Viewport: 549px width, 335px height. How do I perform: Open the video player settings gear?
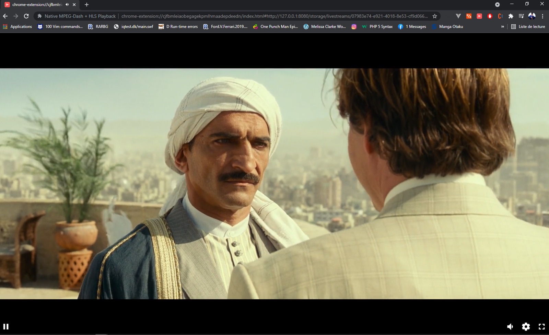pos(526,326)
